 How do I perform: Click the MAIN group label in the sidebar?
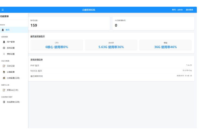pyautogui.click(x=2, y=25)
